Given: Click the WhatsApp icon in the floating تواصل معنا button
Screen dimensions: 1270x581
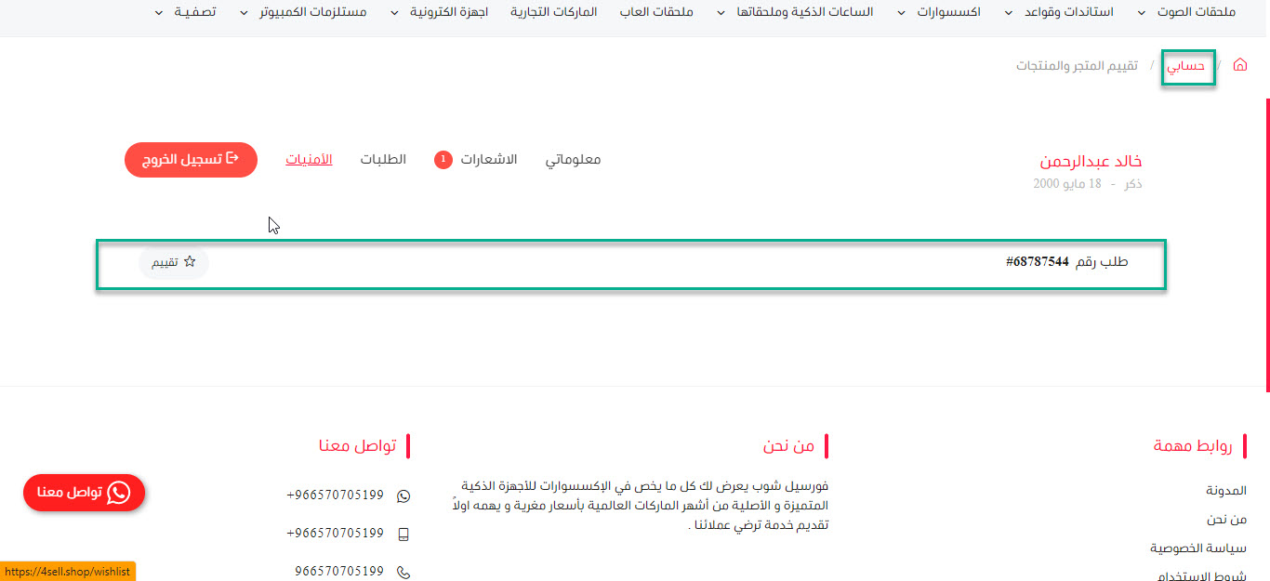Looking at the screenshot, I should tap(119, 493).
